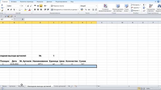Apply percent style icon
Viewport: 161px width, 90px height.
pos(86,9)
